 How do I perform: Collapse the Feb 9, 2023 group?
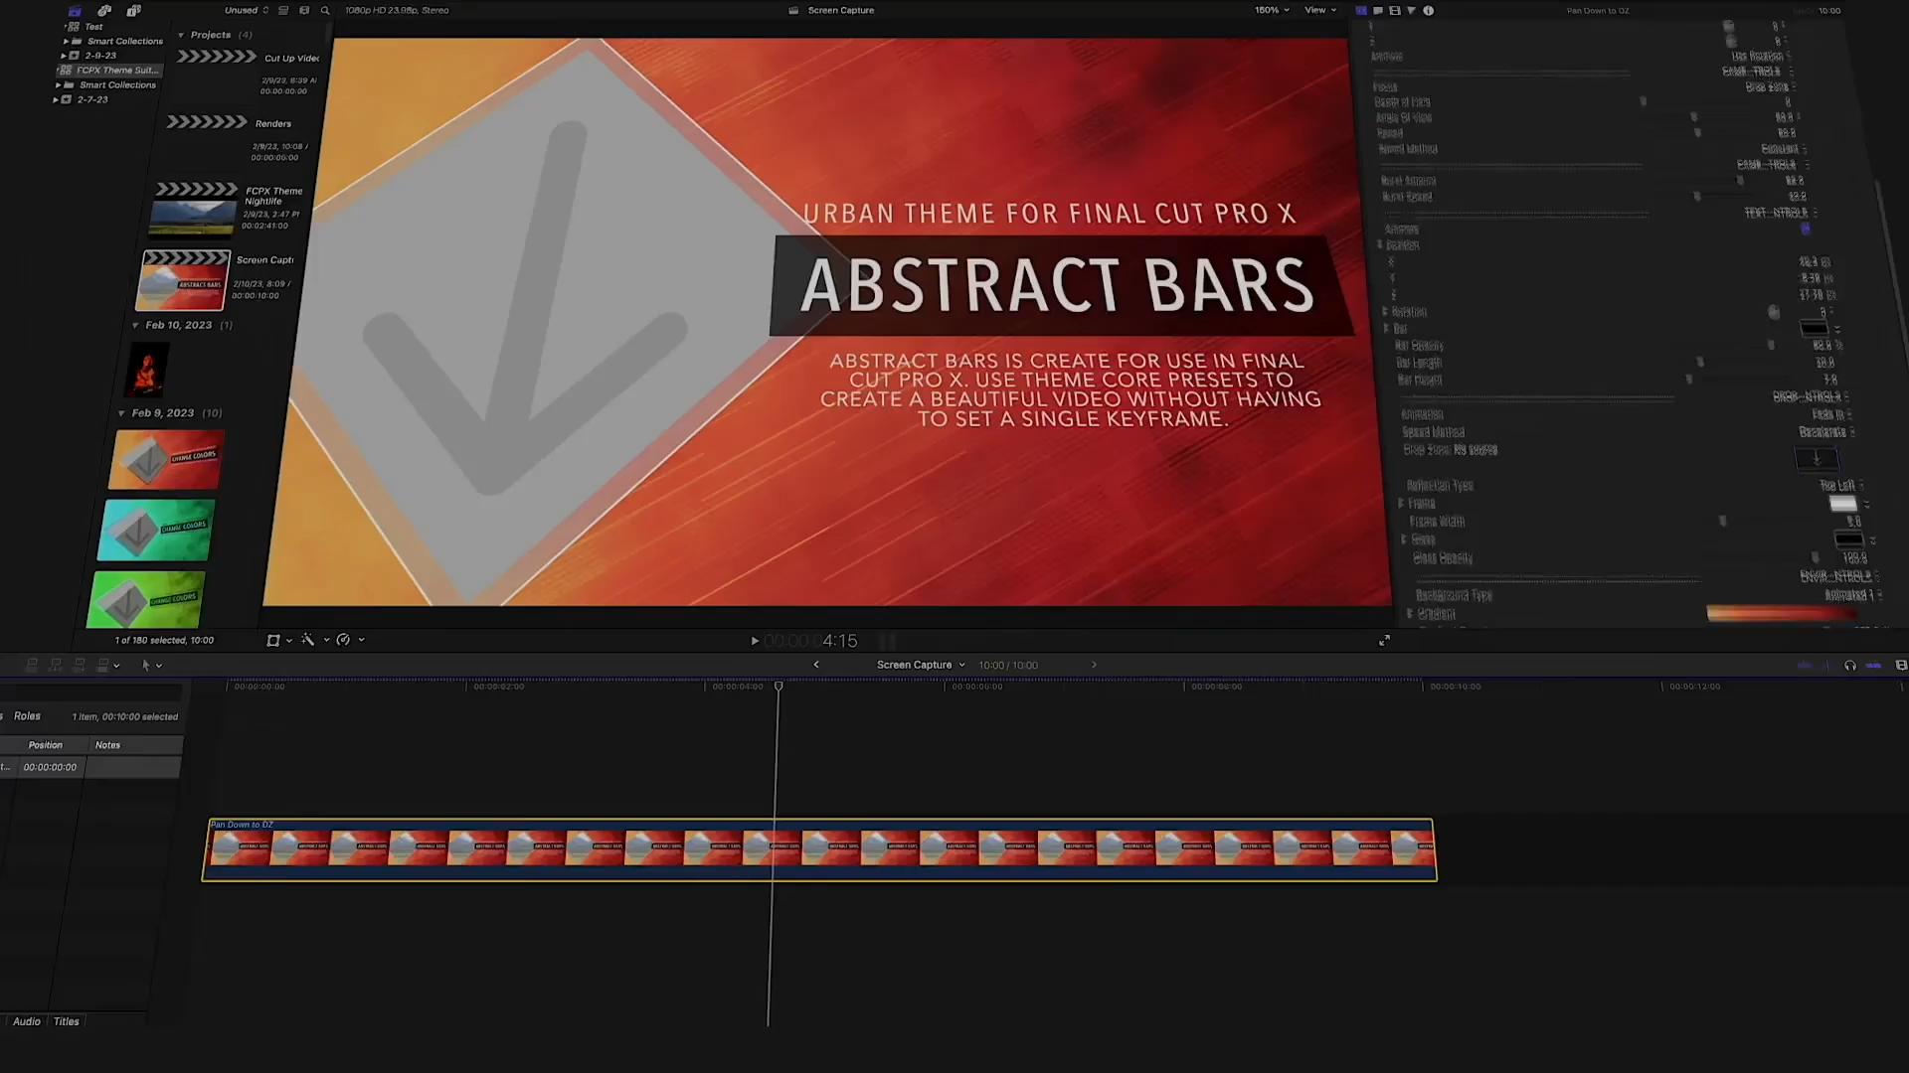coord(122,413)
